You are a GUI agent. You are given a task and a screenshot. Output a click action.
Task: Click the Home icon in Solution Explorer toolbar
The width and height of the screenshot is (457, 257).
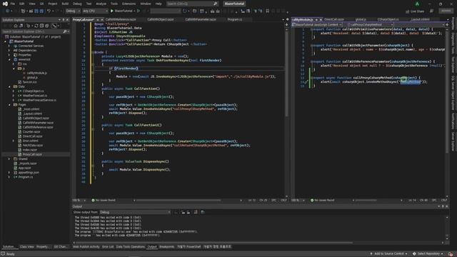coord(16,26)
